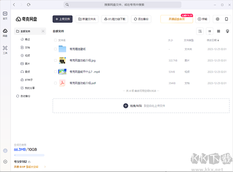Click the plus icon in drop zone

(x=126, y=106)
